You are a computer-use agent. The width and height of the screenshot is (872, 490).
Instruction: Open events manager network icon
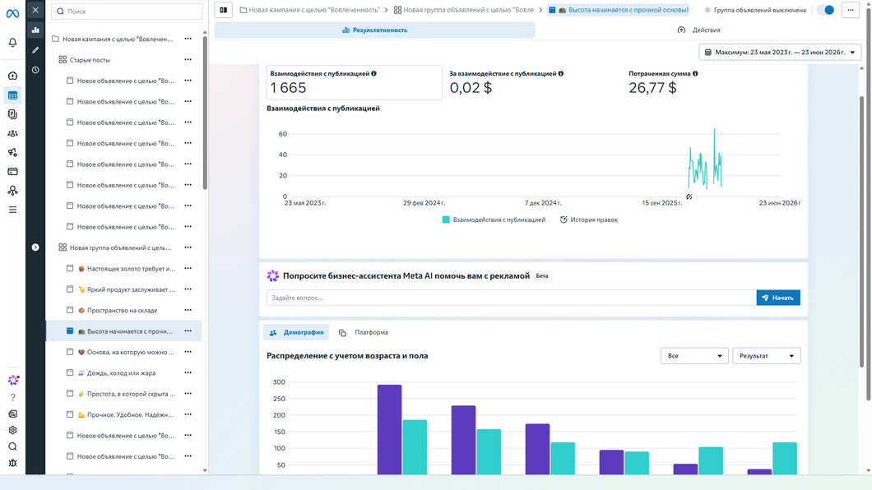(x=12, y=191)
